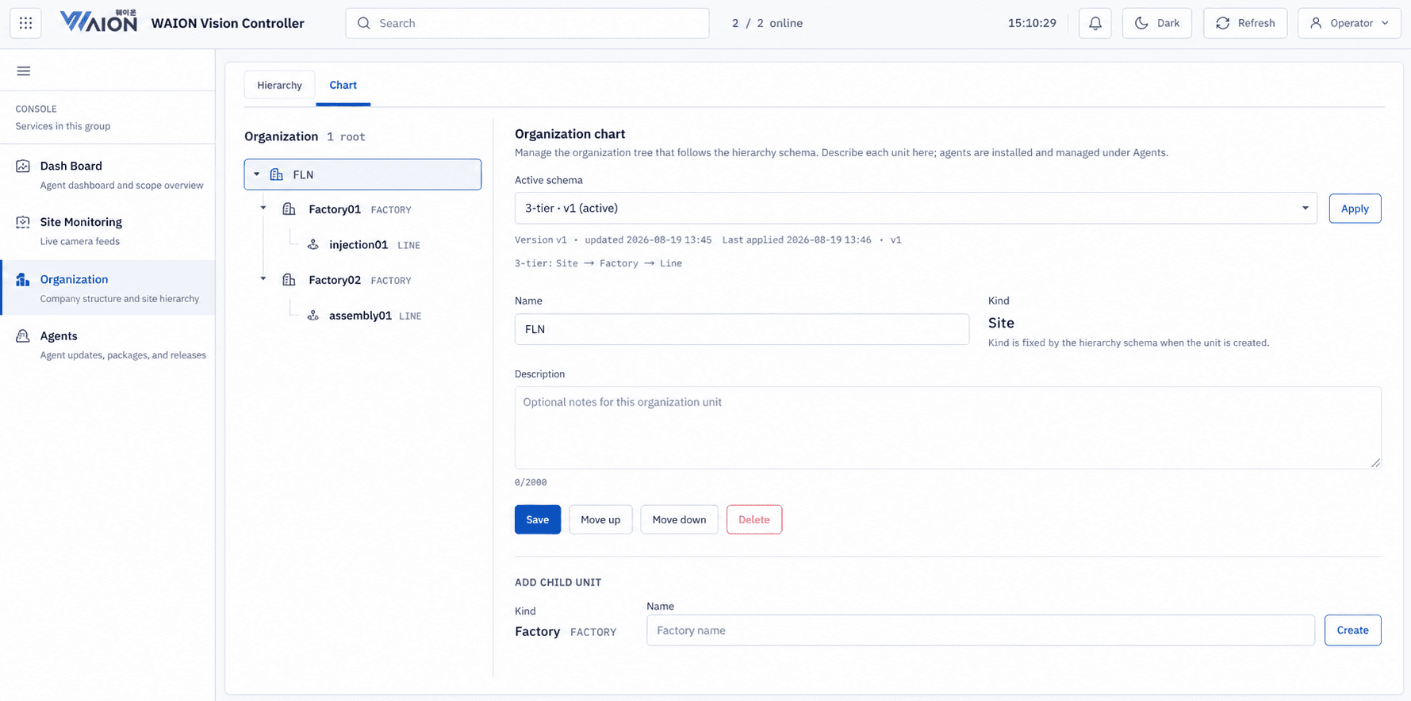Click Move down button

679,519
